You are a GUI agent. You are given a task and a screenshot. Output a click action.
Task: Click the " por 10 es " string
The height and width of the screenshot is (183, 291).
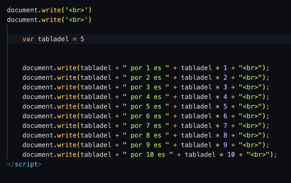pos(148,155)
